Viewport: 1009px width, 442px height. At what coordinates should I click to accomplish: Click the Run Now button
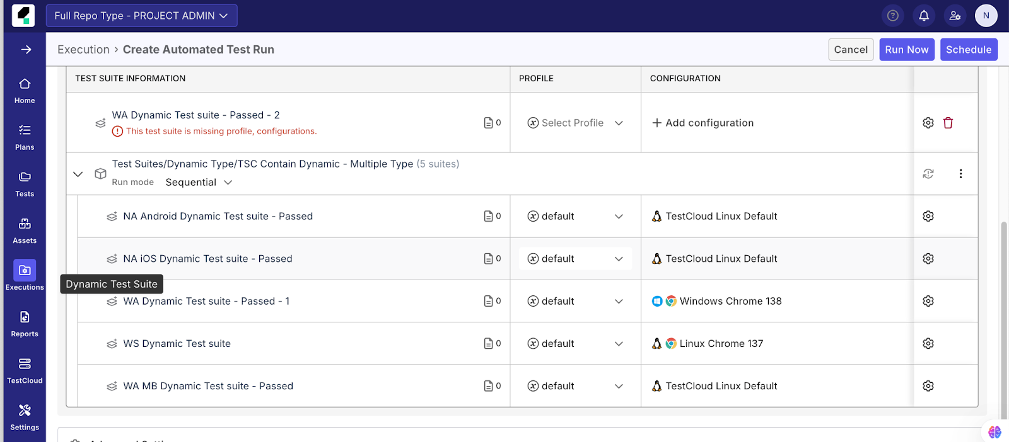[906, 50]
